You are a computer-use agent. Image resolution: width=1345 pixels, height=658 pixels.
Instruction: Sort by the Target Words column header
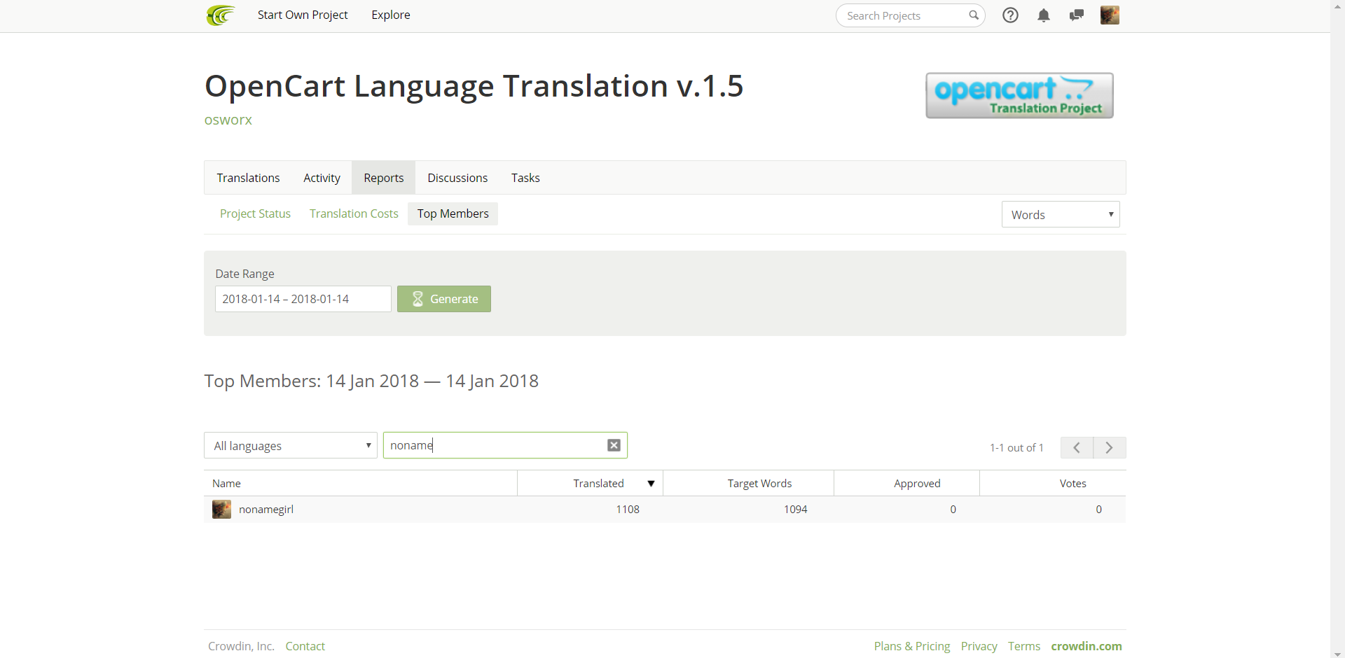tap(749, 483)
